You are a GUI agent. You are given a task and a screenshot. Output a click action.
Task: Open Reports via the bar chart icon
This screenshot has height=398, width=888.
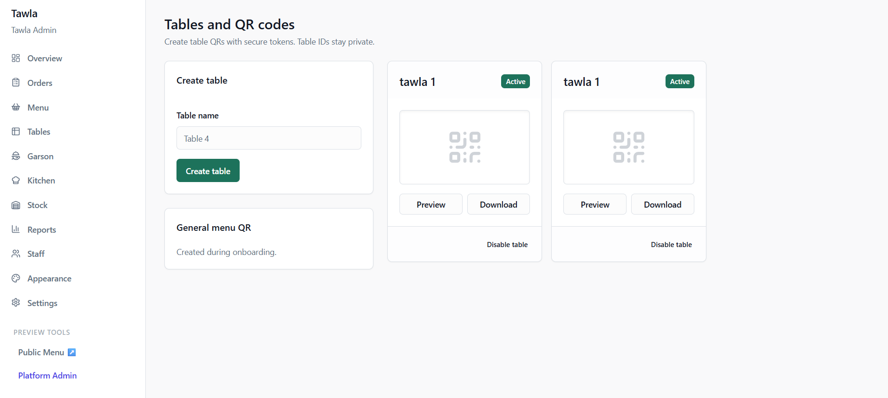pos(16,229)
